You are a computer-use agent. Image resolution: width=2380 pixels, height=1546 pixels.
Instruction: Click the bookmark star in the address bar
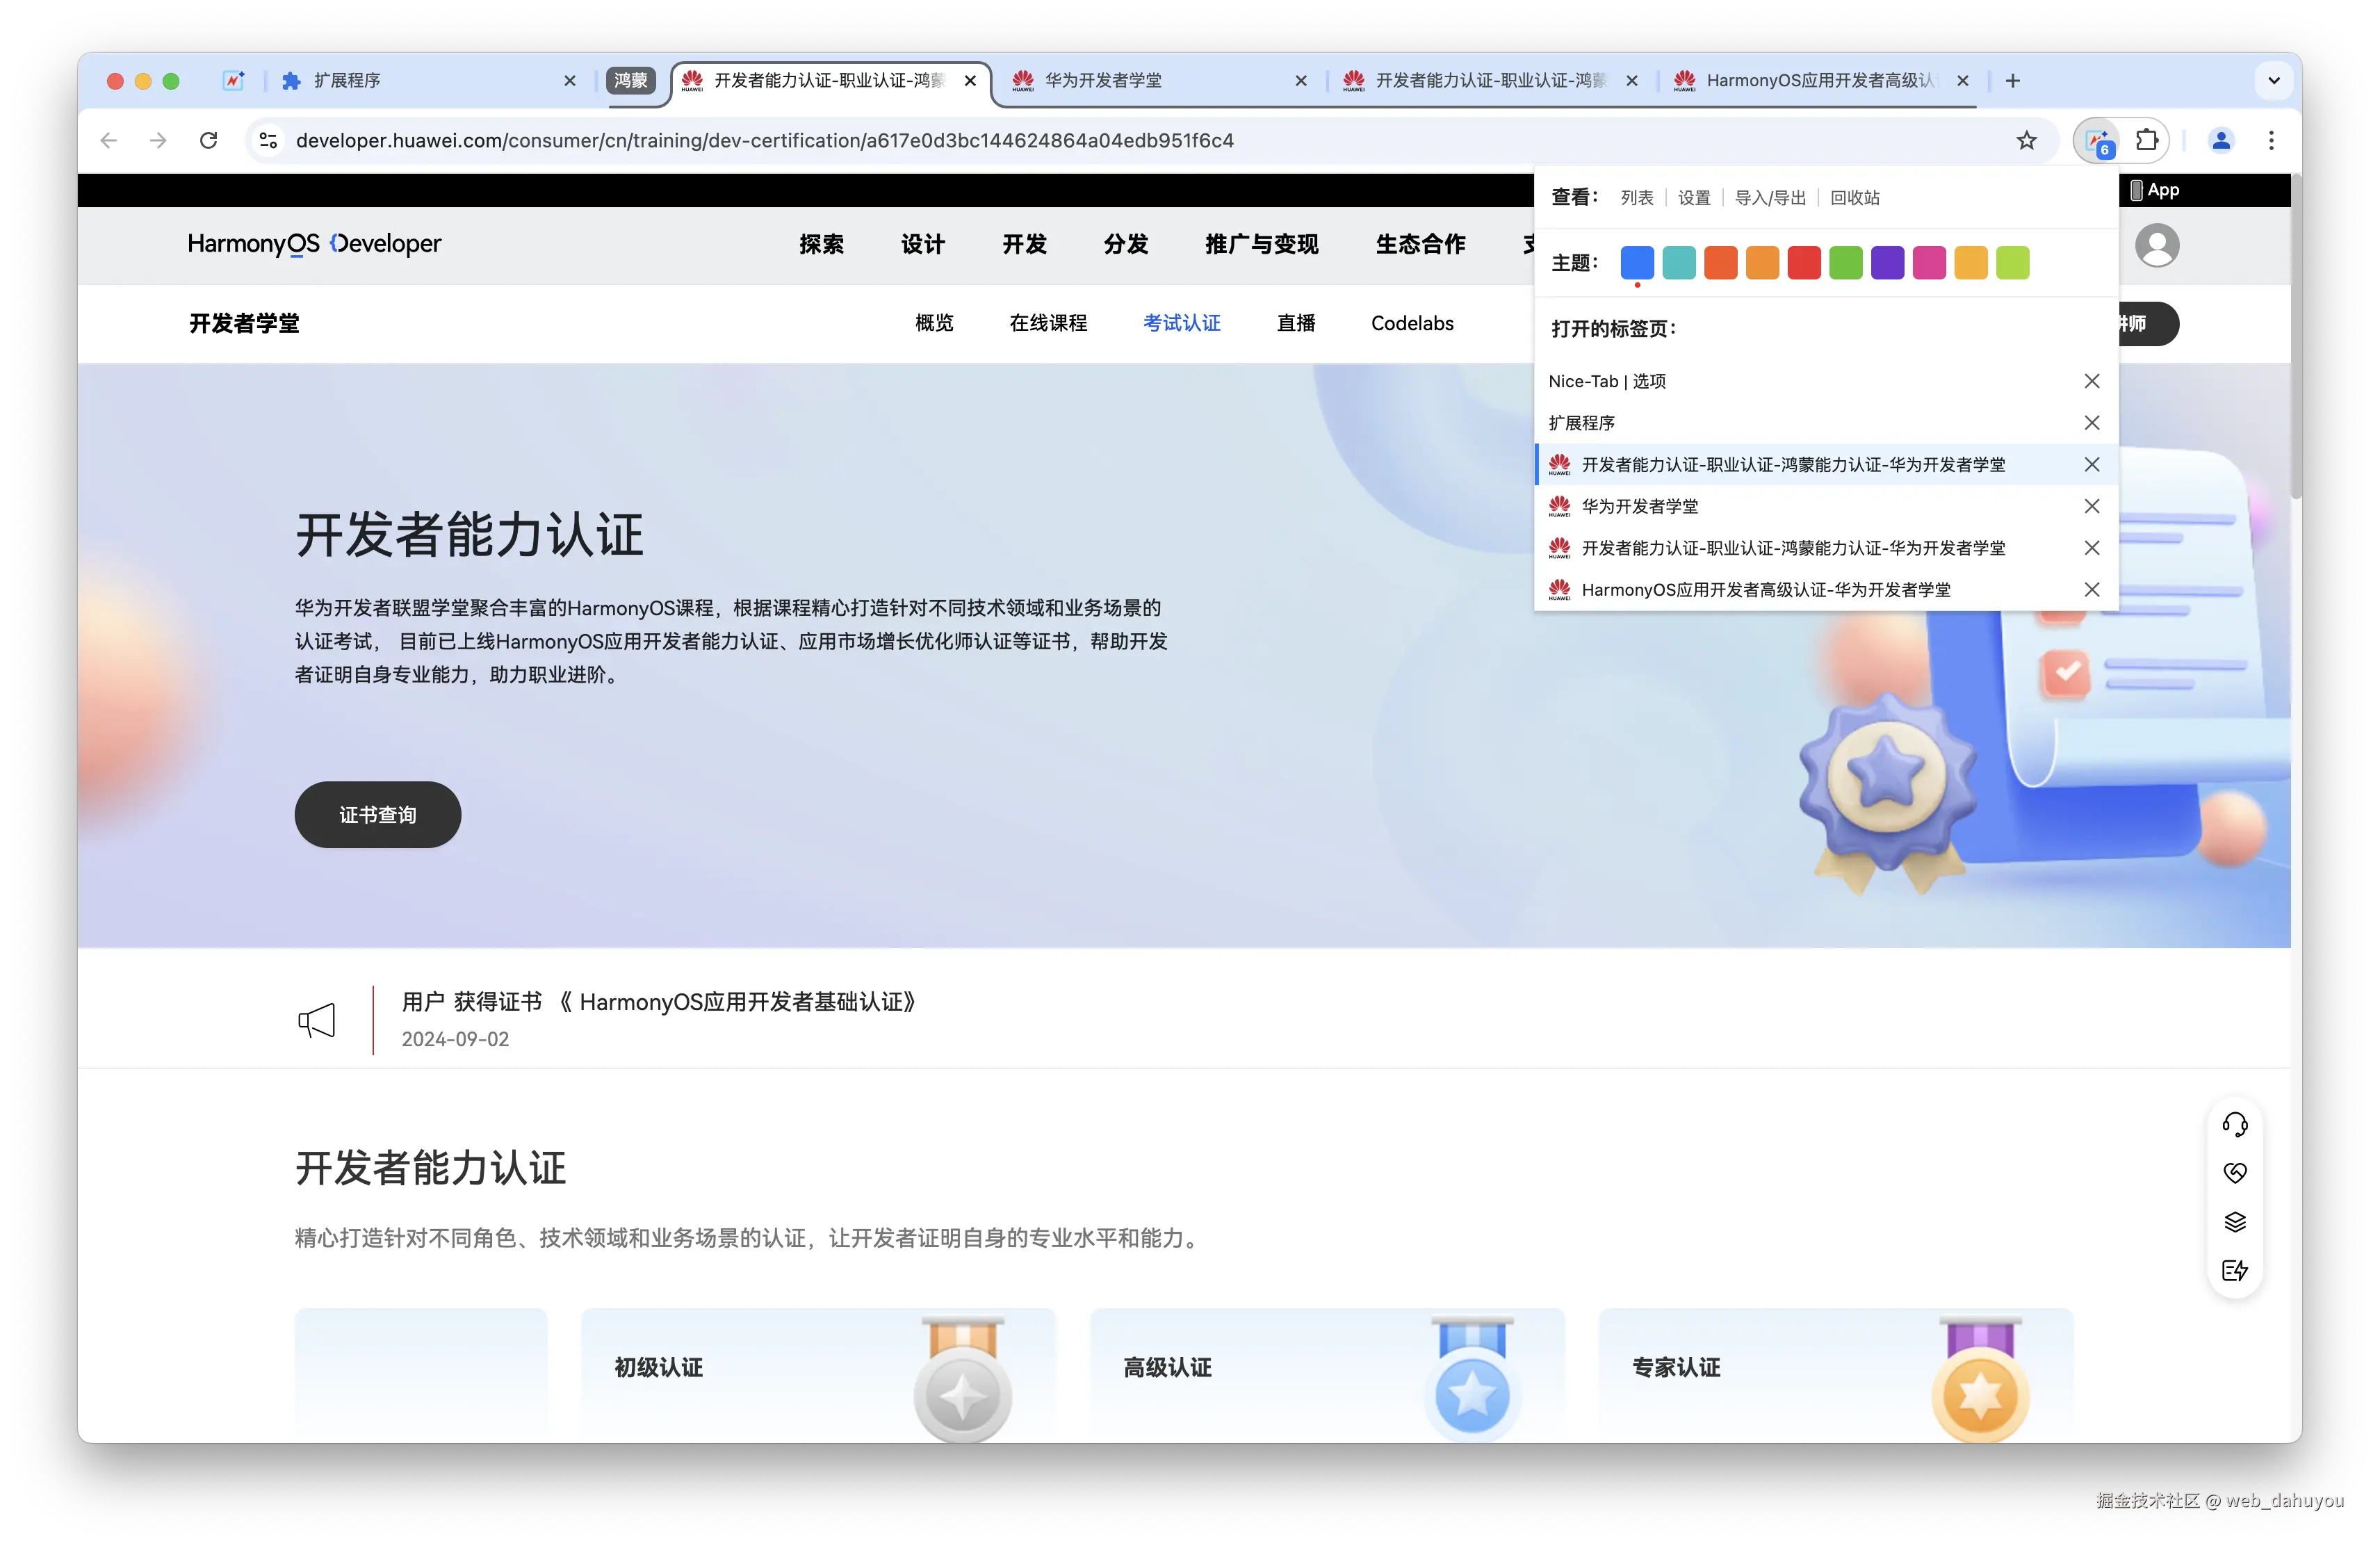click(2026, 141)
